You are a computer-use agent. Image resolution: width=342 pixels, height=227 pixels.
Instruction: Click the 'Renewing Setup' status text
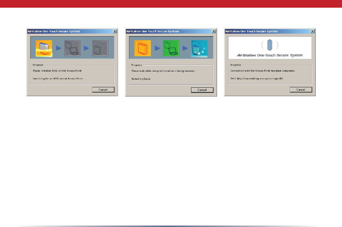point(141,79)
